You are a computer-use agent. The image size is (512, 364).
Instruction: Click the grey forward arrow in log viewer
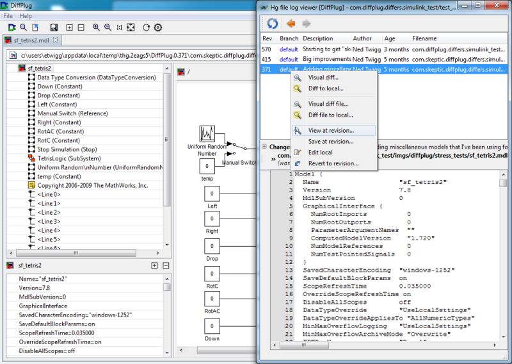(306, 23)
